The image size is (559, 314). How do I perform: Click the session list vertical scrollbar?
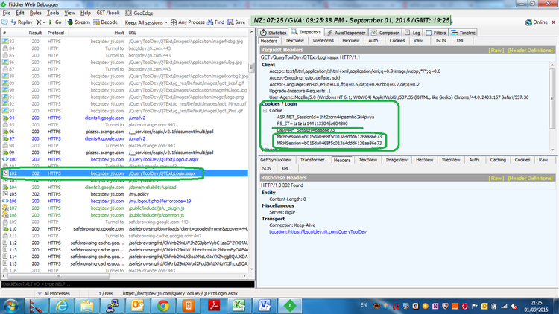(x=251, y=151)
